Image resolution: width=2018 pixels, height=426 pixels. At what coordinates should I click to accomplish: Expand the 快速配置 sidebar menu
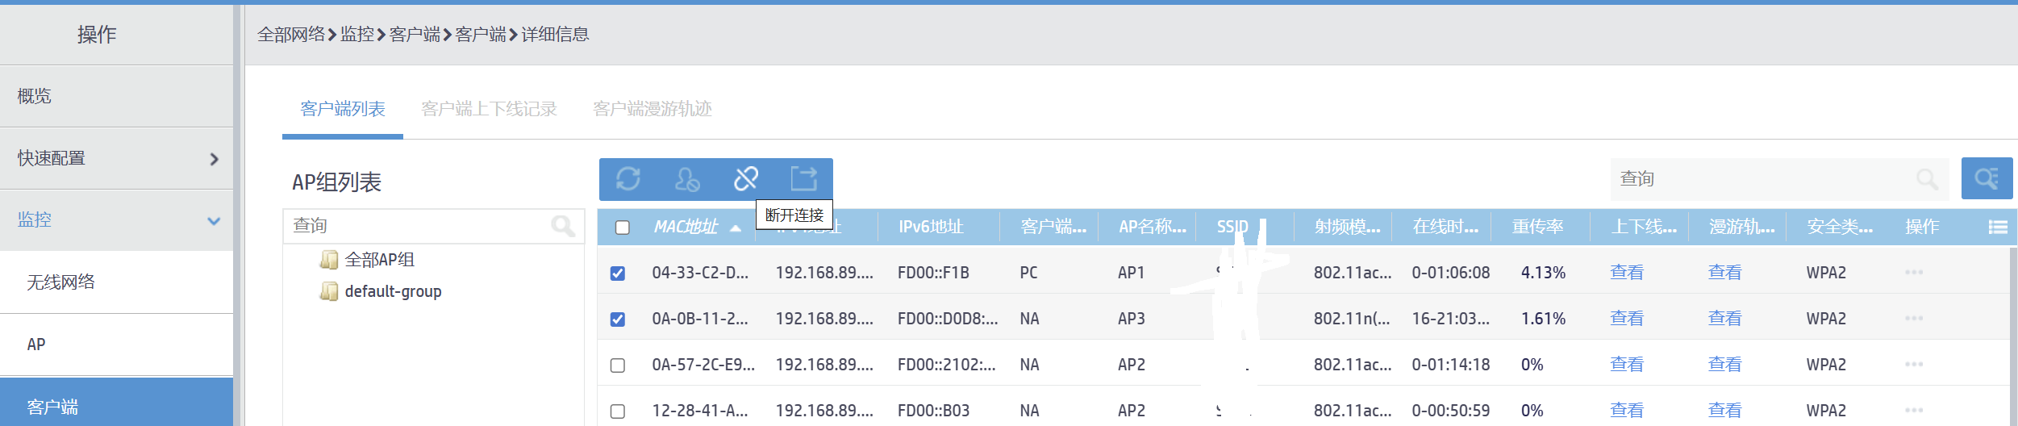[214, 159]
